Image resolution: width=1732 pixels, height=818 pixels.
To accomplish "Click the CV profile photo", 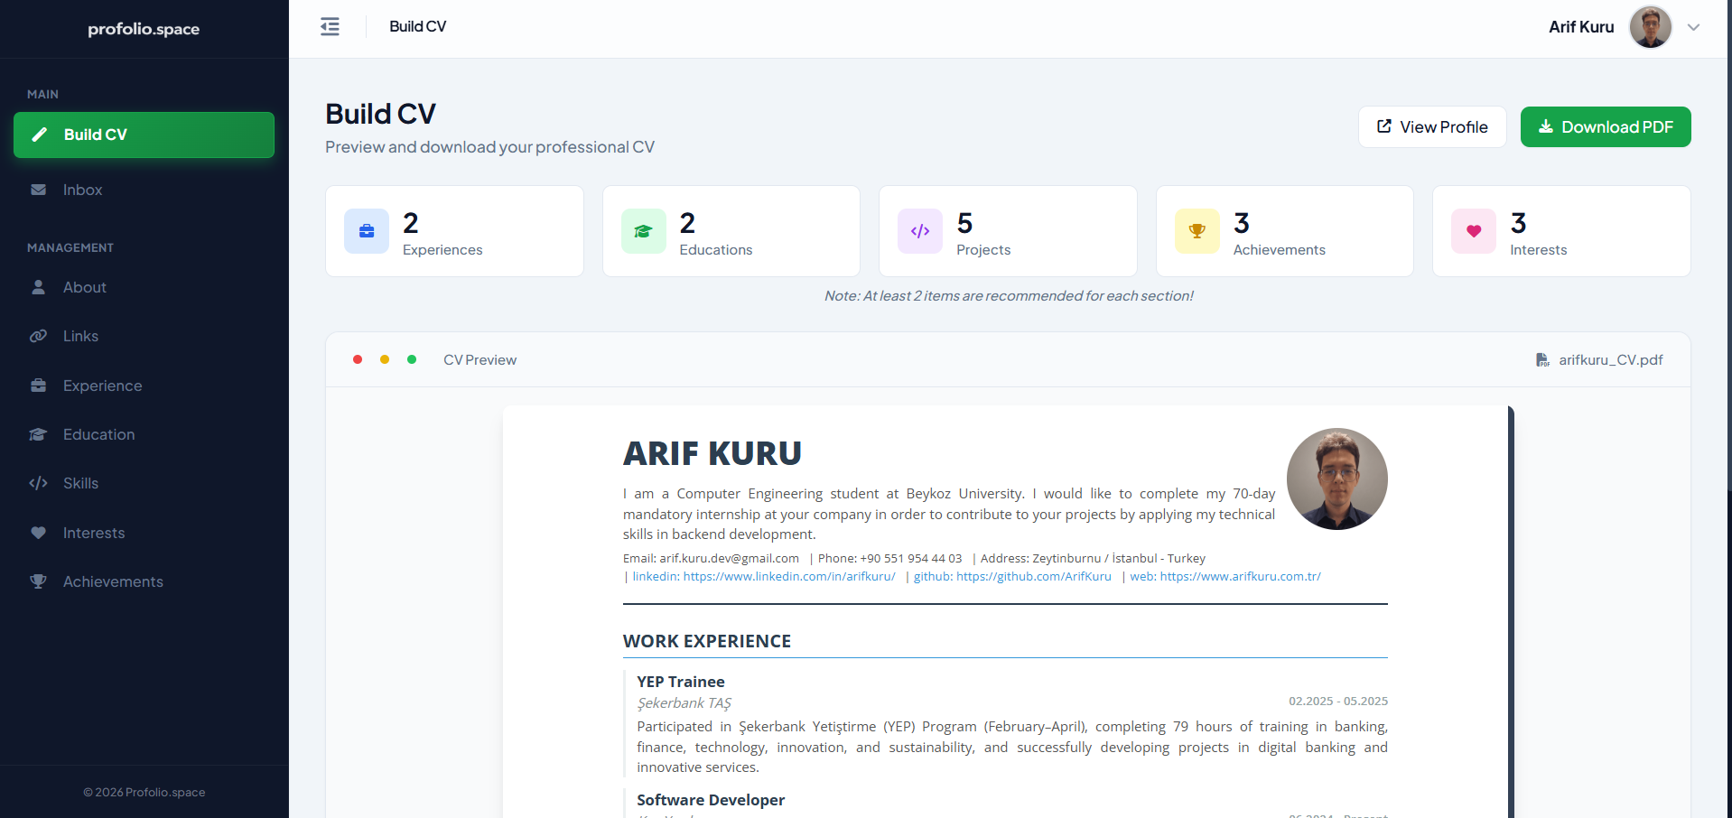I will click(1336, 479).
